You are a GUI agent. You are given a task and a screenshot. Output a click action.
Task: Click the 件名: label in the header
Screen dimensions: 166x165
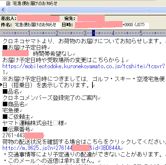click(x=6, y=25)
